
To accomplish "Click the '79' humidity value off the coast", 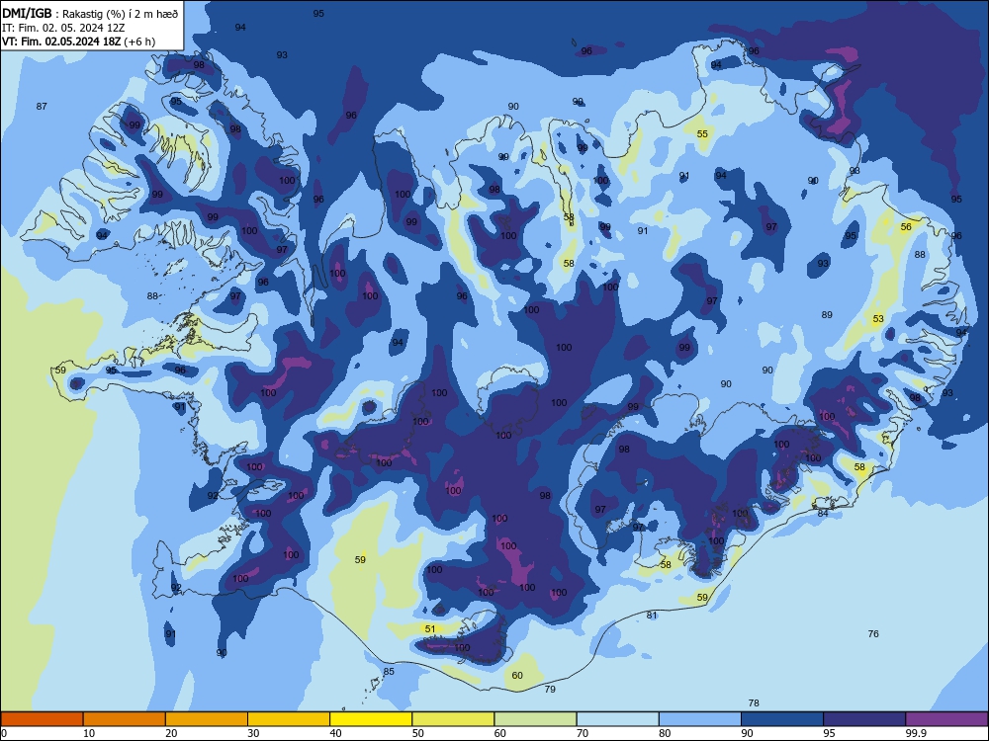I will 550,690.
